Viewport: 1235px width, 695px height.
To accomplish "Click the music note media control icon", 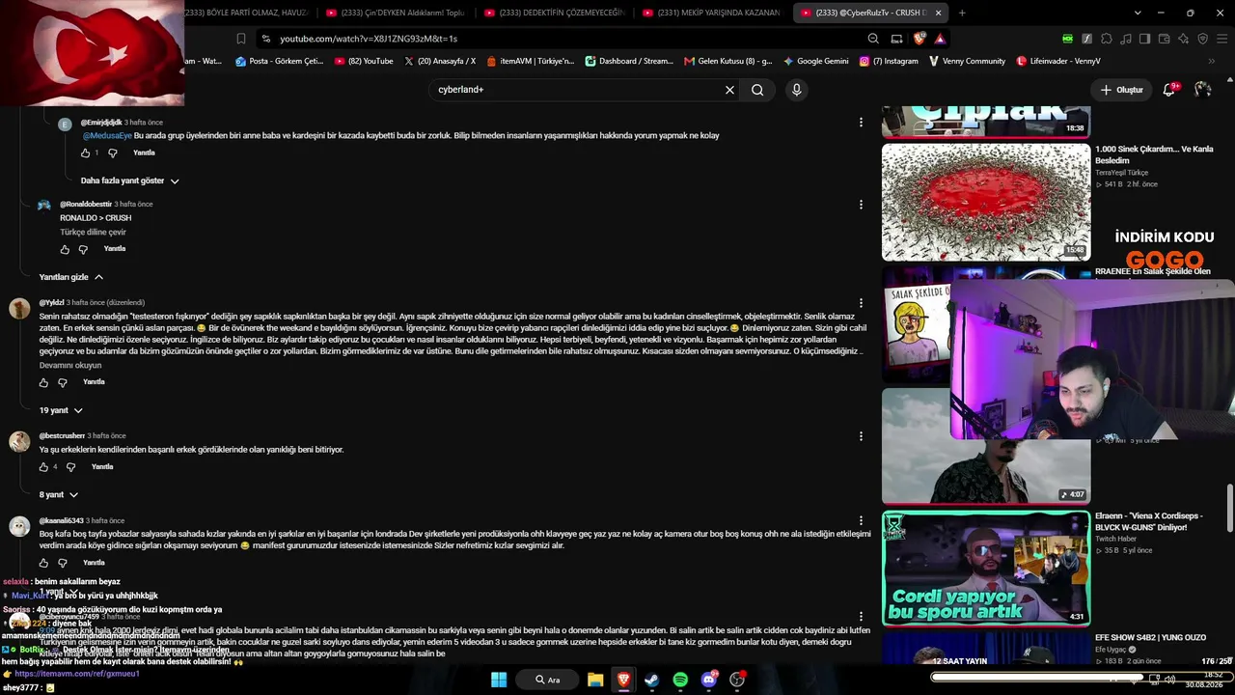I will tap(1125, 39).
